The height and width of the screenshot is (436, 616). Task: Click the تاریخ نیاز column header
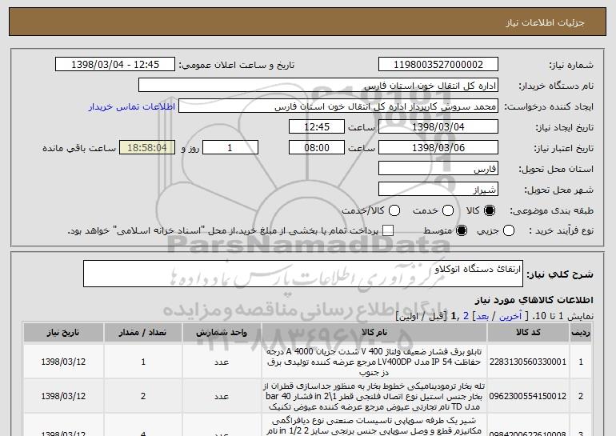coord(63,332)
